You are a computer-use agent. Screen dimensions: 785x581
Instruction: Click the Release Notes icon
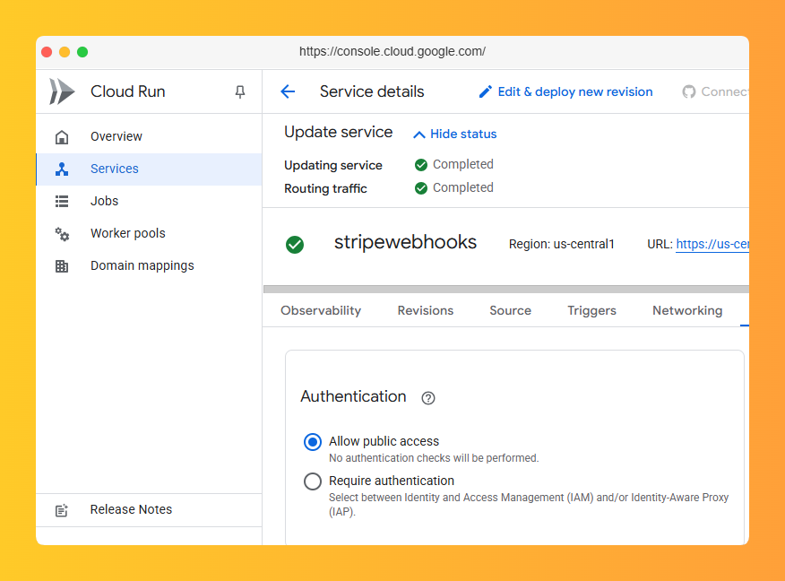pyautogui.click(x=61, y=509)
